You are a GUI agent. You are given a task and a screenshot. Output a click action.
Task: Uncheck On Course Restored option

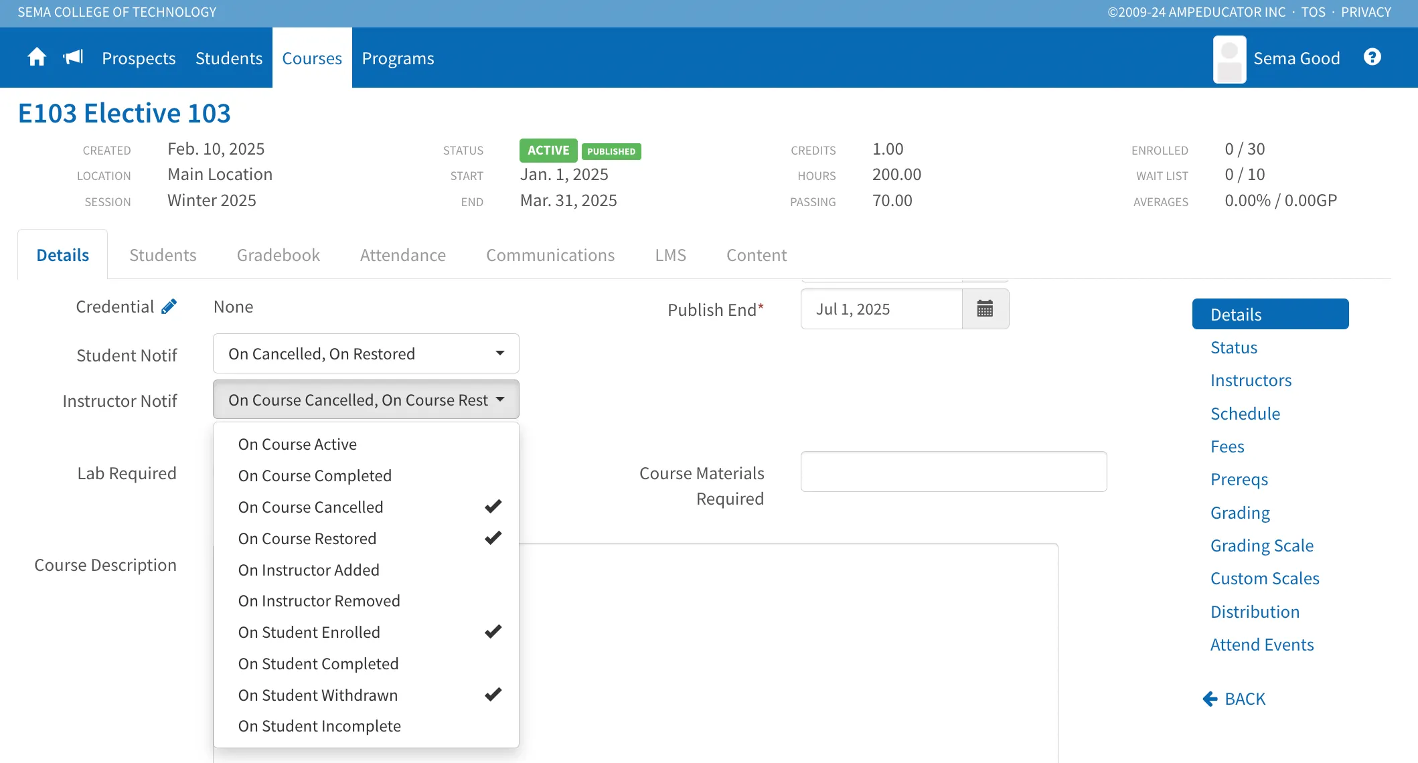pyautogui.click(x=366, y=539)
